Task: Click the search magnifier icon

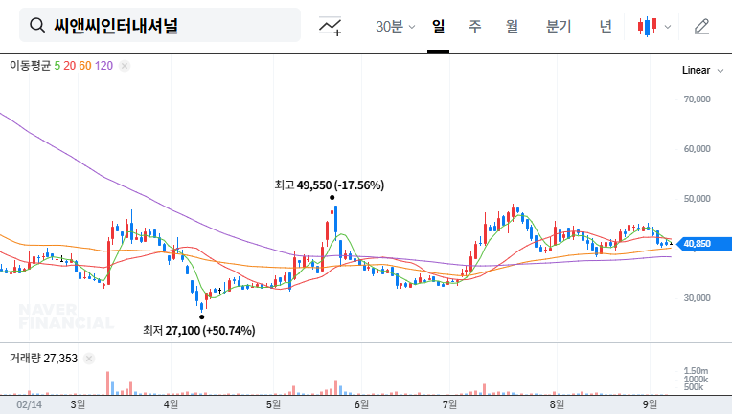Action: pyautogui.click(x=36, y=25)
